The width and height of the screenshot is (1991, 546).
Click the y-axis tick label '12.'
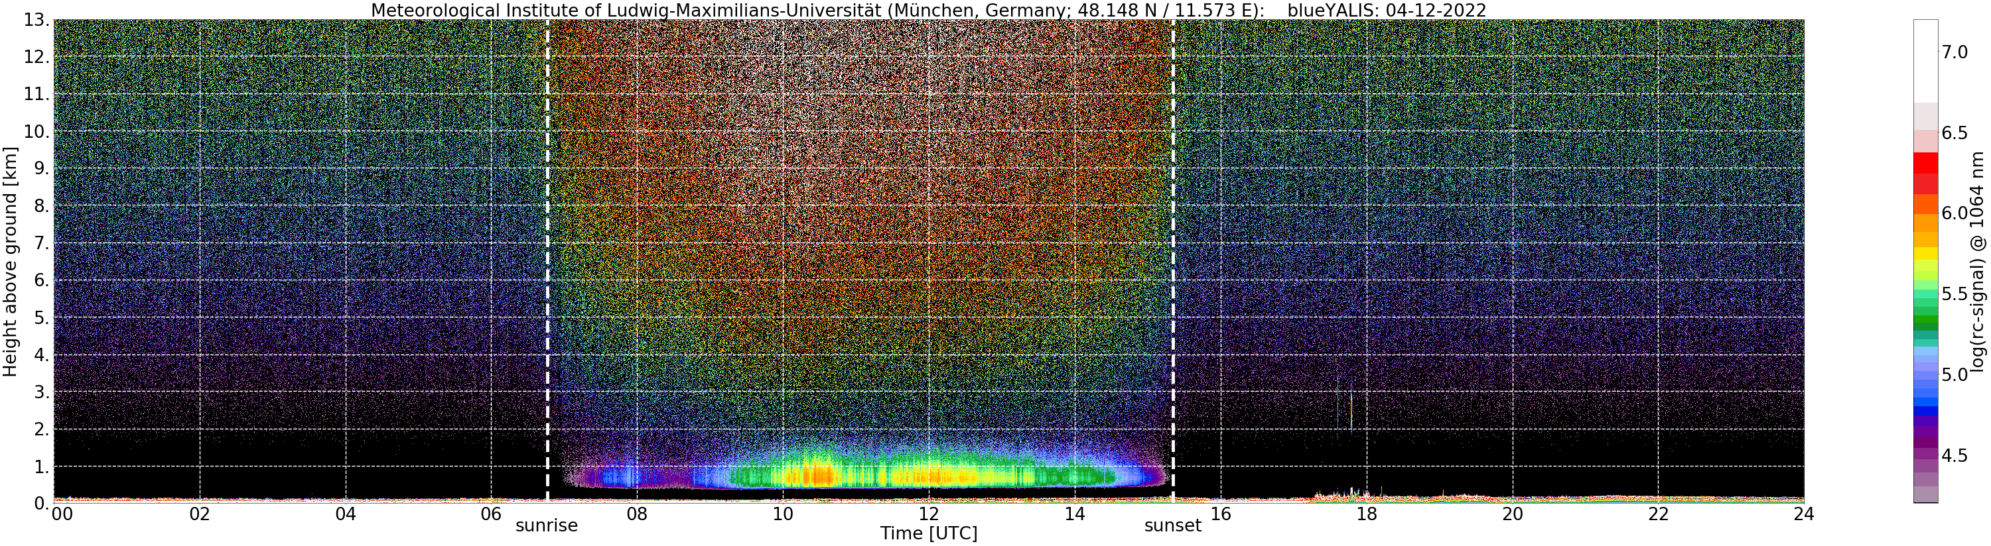[x=36, y=57]
